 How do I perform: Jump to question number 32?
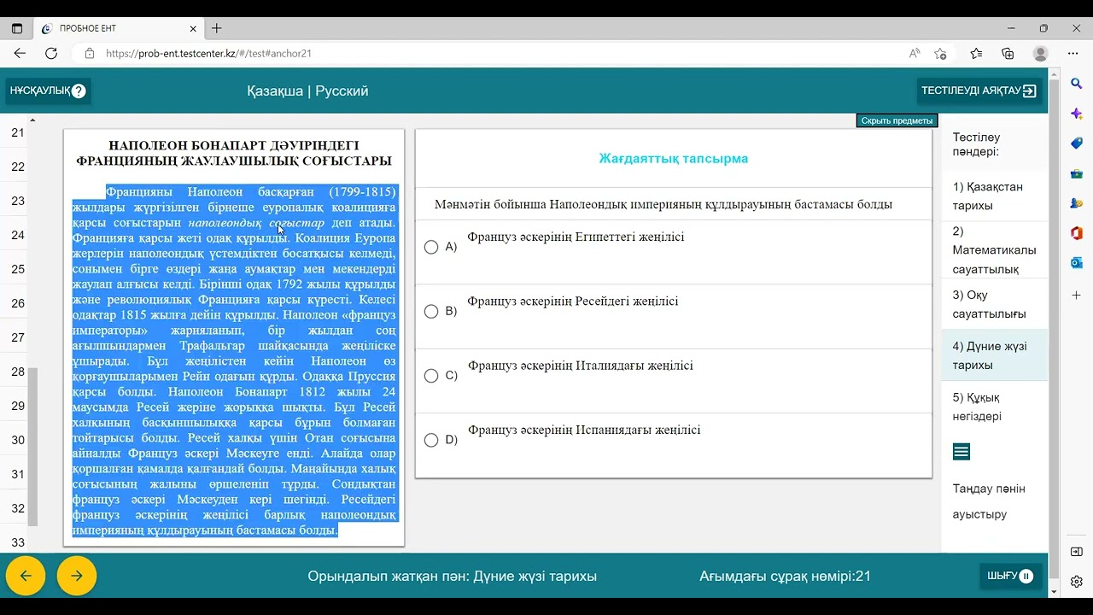(18, 508)
